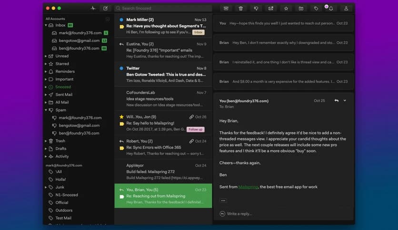This screenshot has height=230, width=398.
Task: Click the compose new message icon
Action: point(105,9)
